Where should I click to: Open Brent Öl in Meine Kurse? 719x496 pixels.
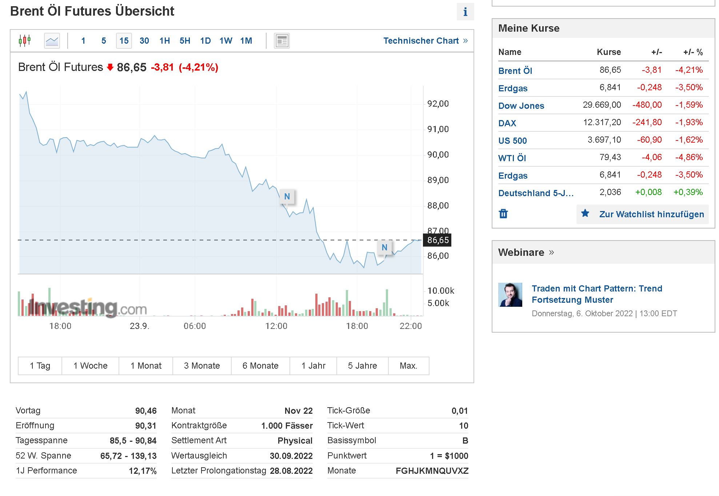pyautogui.click(x=515, y=71)
